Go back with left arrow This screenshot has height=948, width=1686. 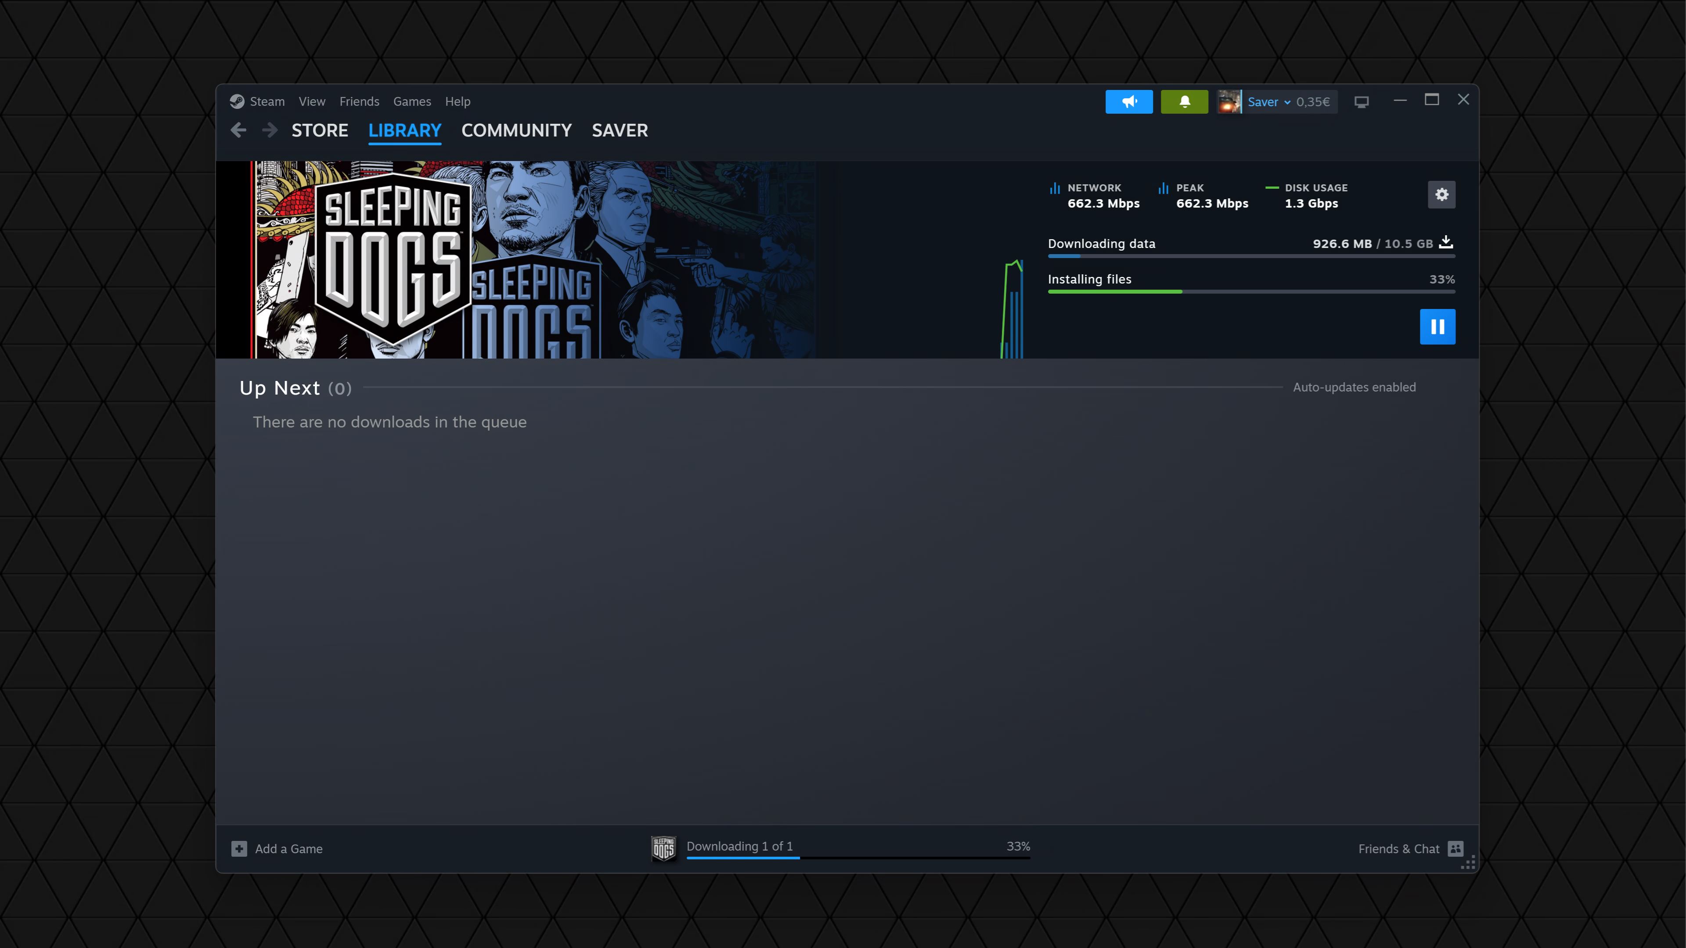239,130
